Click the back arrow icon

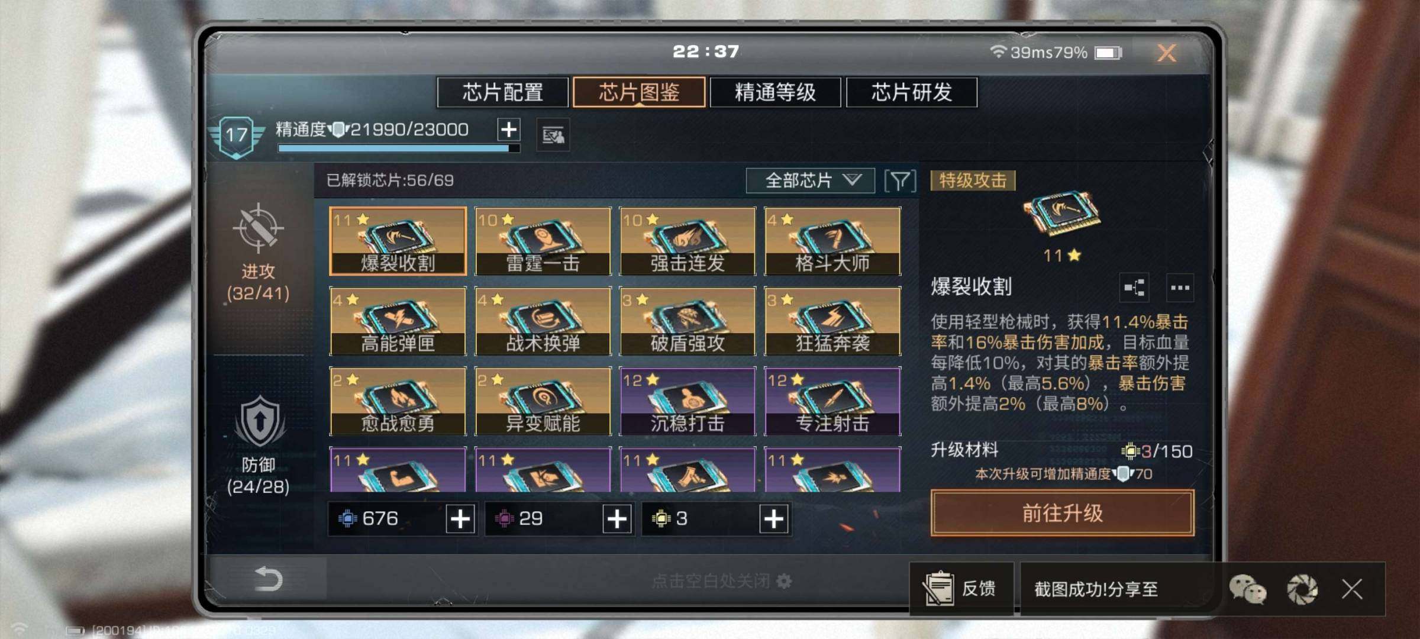[x=269, y=579]
